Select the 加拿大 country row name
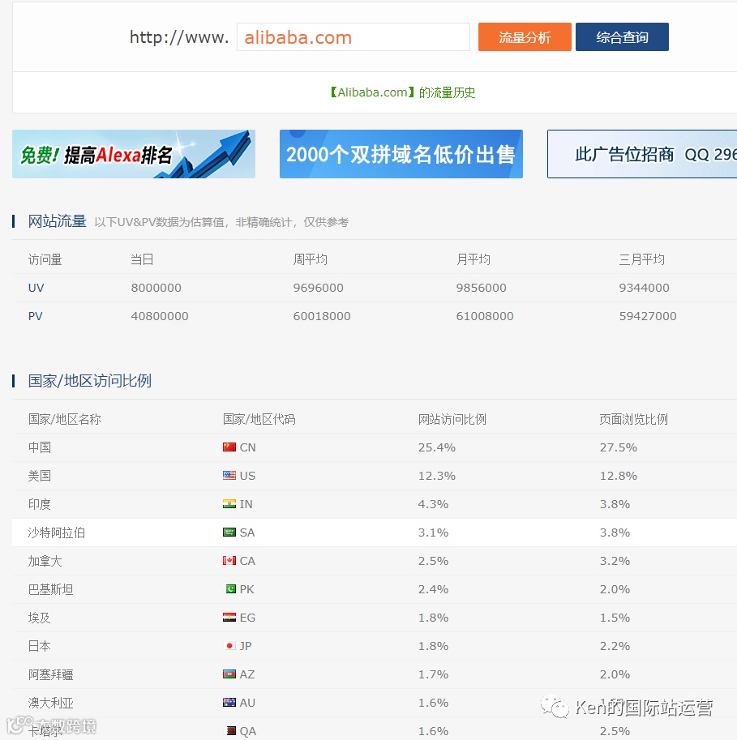Image resolution: width=737 pixels, height=740 pixels. tap(45, 561)
